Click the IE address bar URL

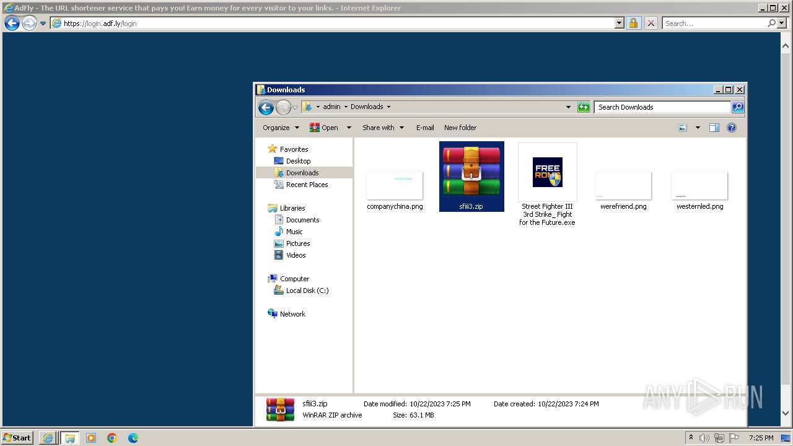(100, 24)
